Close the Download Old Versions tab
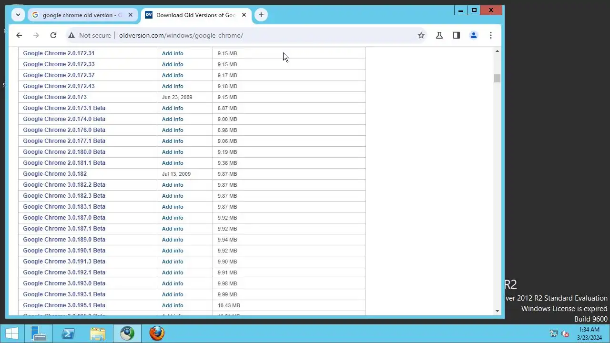610x343 pixels. click(x=244, y=15)
